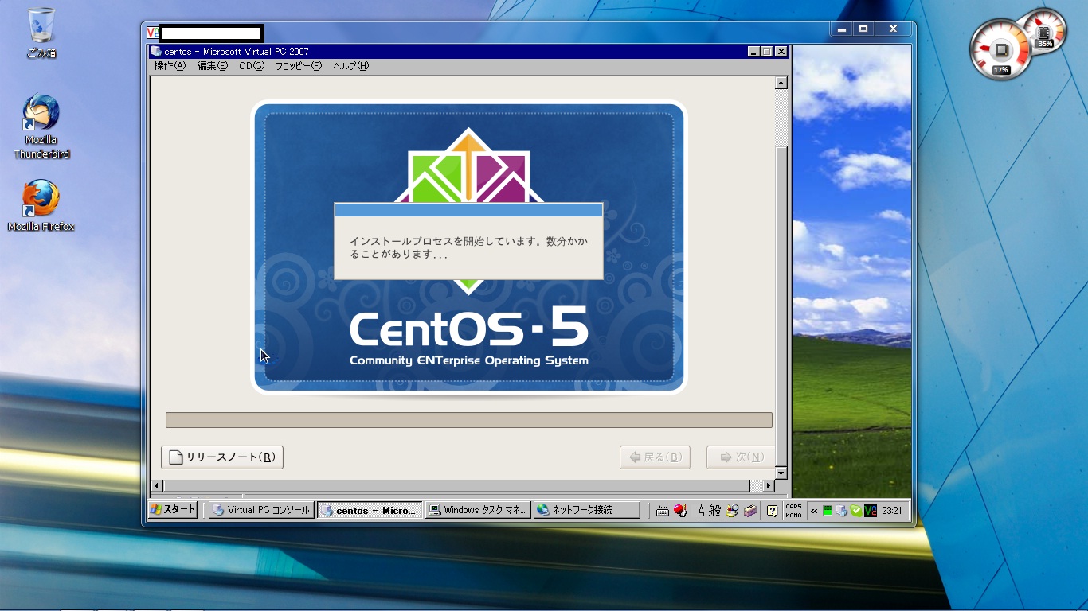
Task: Click the IME tools icon beside 般
Action: (x=733, y=511)
